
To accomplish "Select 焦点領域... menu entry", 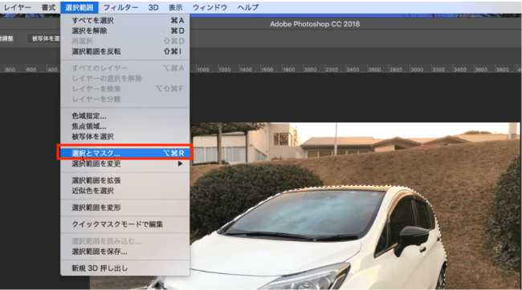I will (124, 127).
